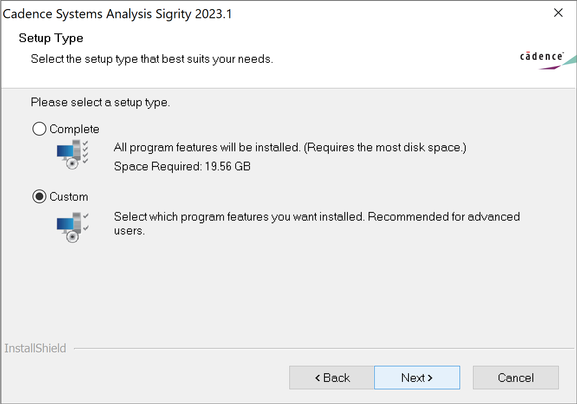Click 'Select the setup type that best suits' subtitle
Viewport: 577px width, 404px height.
[152, 59]
